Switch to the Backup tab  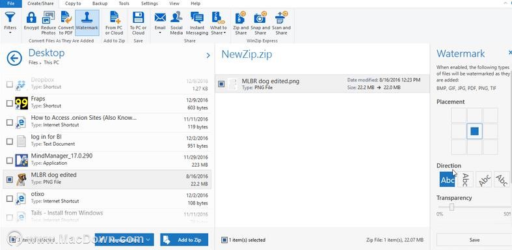[x=100, y=4]
